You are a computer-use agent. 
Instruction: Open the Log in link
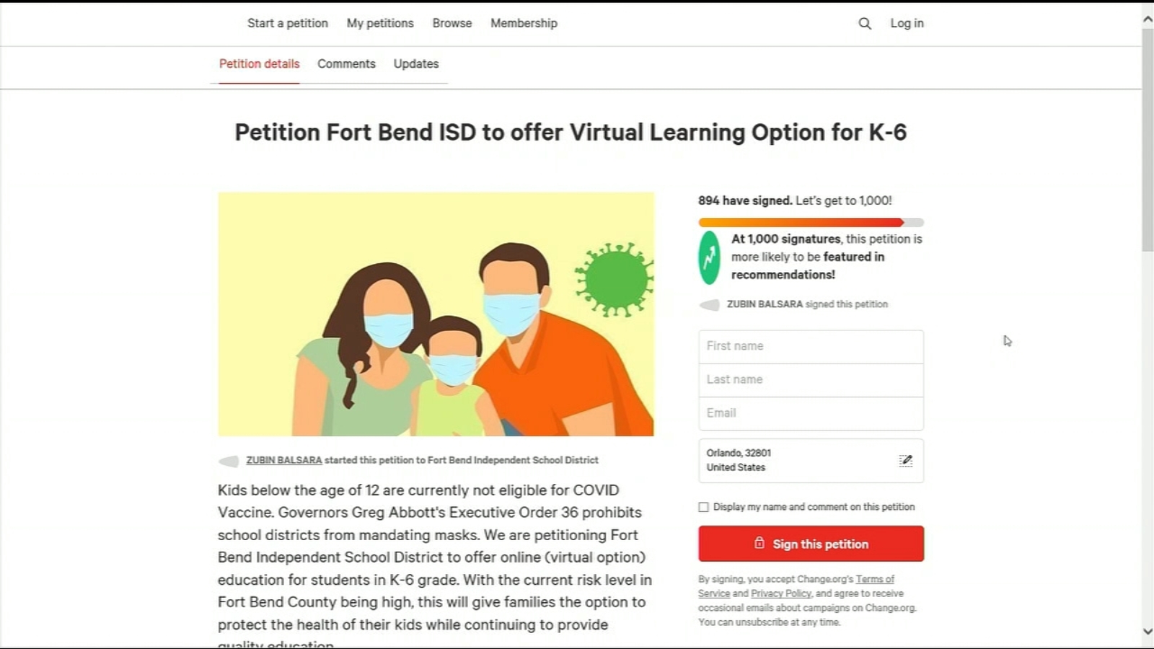tap(907, 23)
